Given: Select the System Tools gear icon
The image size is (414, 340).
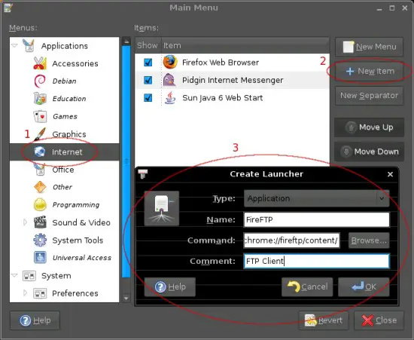Looking at the screenshot, I should click(x=40, y=240).
